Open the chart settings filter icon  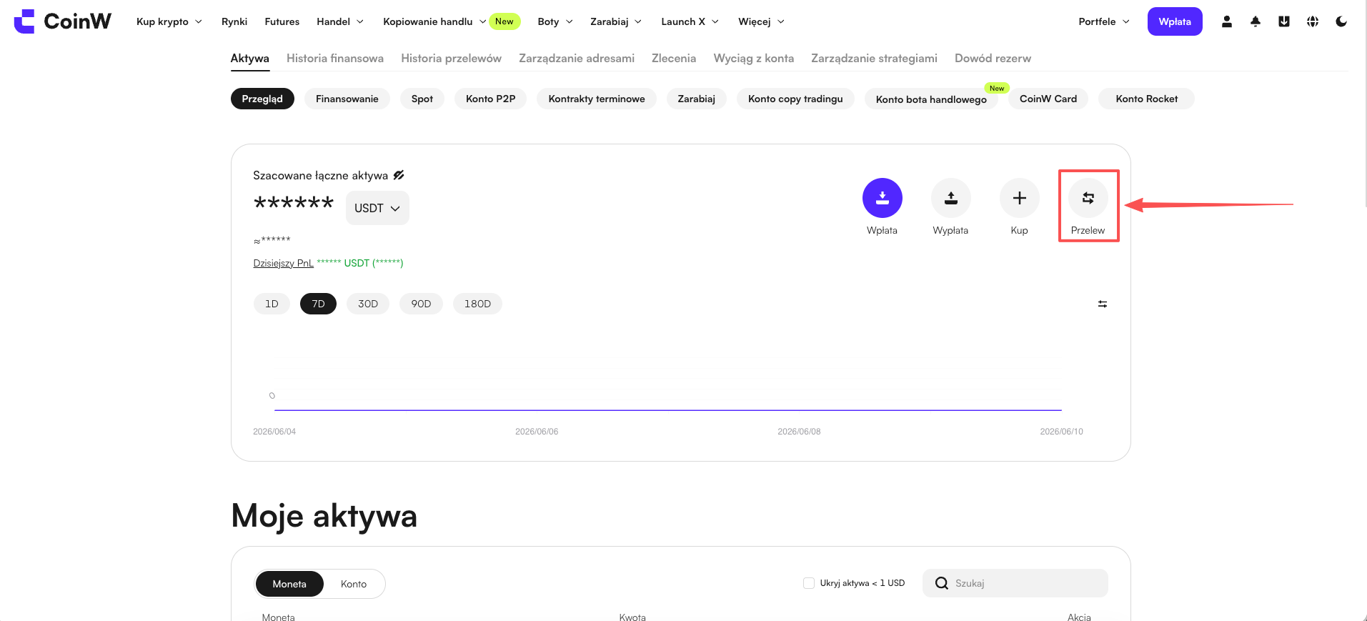point(1103,304)
